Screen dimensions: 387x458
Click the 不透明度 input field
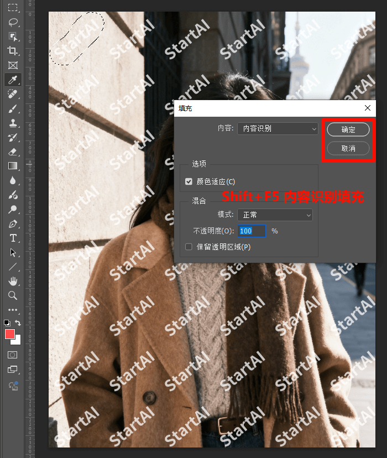pyautogui.click(x=252, y=231)
